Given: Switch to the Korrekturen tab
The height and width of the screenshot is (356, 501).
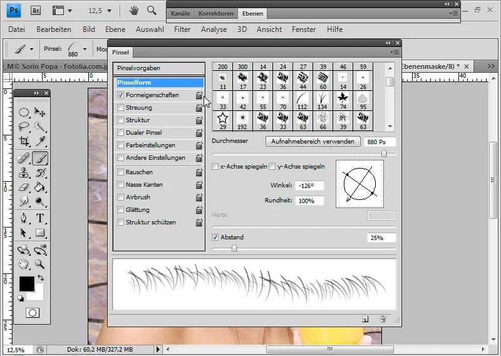Looking at the screenshot, I should tap(215, 13).
